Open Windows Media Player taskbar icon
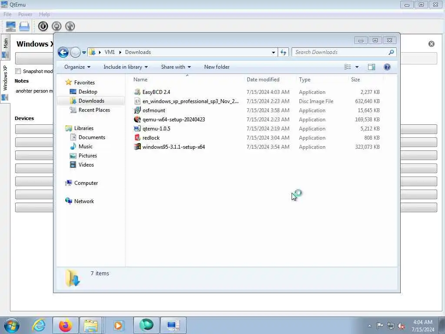This screenshot has width=445, height=334. (118, 325)
